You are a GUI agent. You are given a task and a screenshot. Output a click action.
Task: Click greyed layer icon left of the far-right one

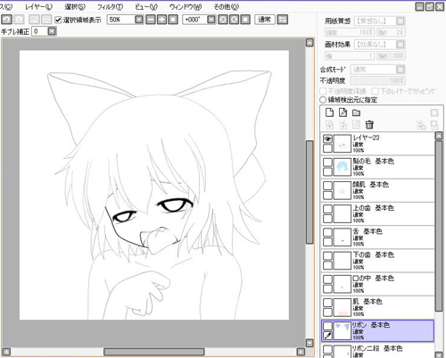tap(421, 125)
